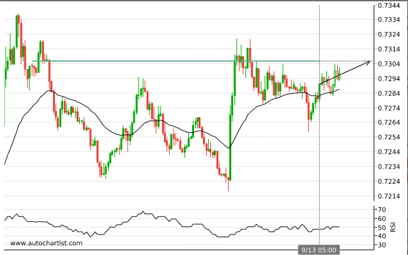Select the 0.7314 price axis label
This screenshot has height=255, width=408.
coord(389,49)
